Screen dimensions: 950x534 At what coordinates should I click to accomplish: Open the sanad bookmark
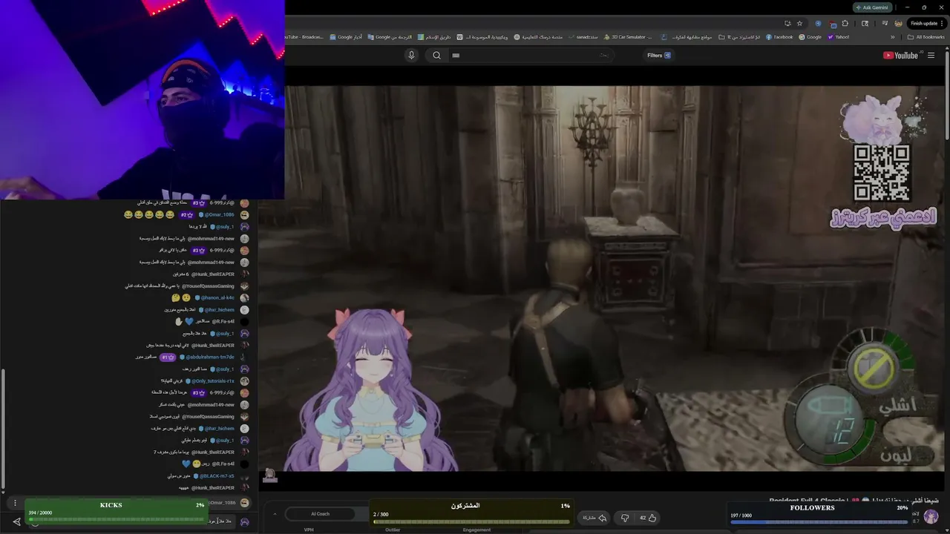(583, 37)
